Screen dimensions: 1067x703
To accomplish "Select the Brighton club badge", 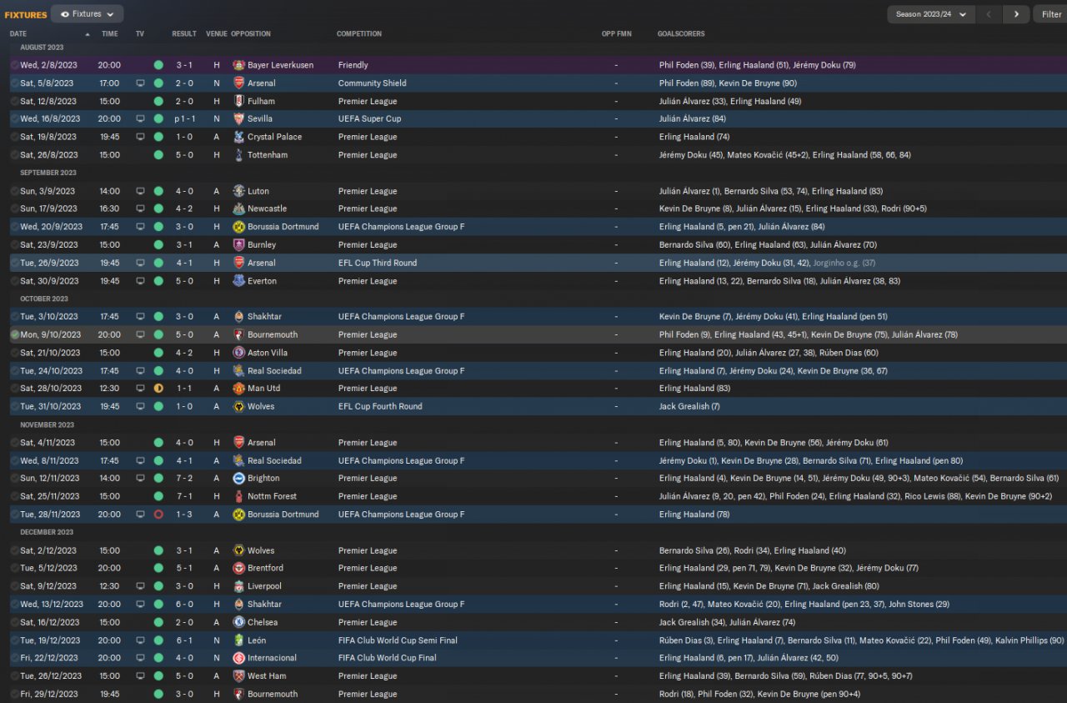I will click(x=238, y=479).
